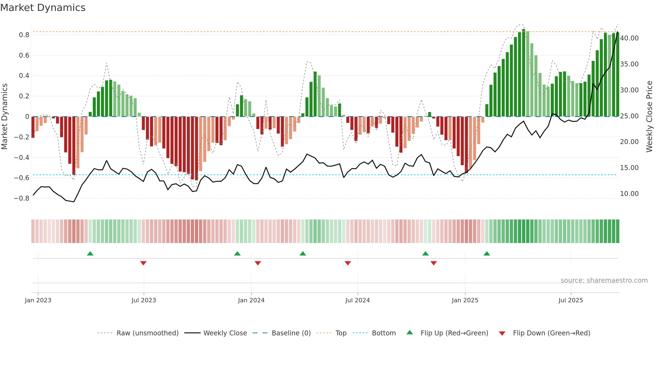Click the leftmost pale red heatmap strip cell

33,231
